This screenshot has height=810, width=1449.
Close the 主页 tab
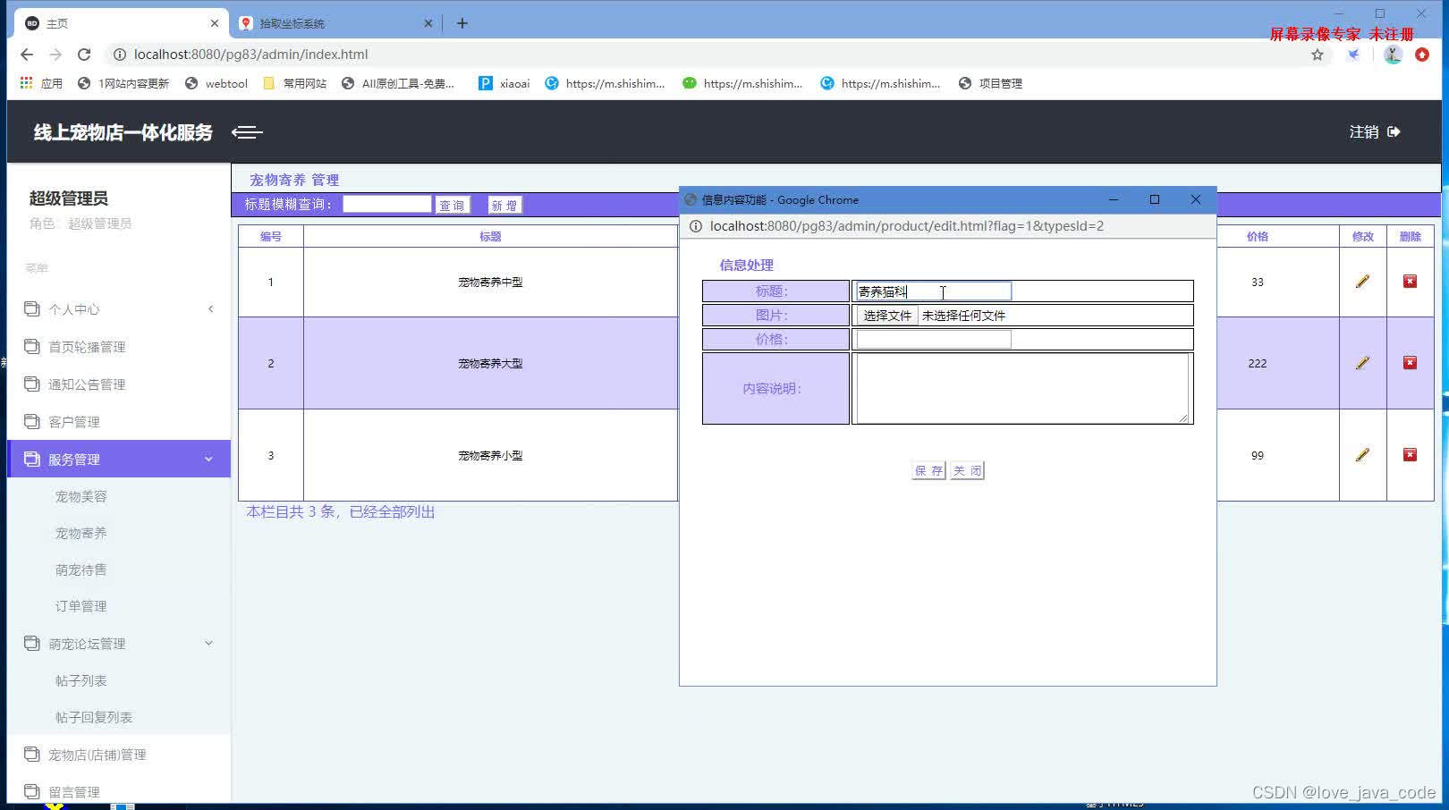[215, 23]
